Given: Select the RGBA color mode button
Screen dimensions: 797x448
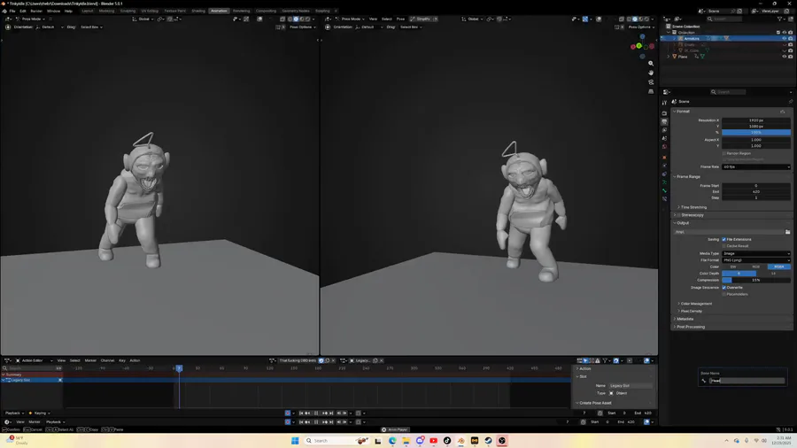Looking at the screenshot, I should 778,266.
